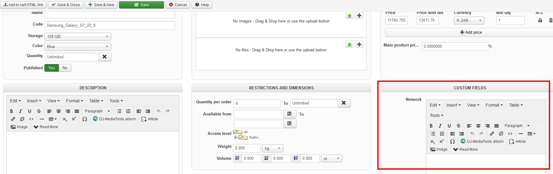Open the Currency dropdown showing R ZAR
The width and height of the screenshot is (553, 174).
[469, 20]
